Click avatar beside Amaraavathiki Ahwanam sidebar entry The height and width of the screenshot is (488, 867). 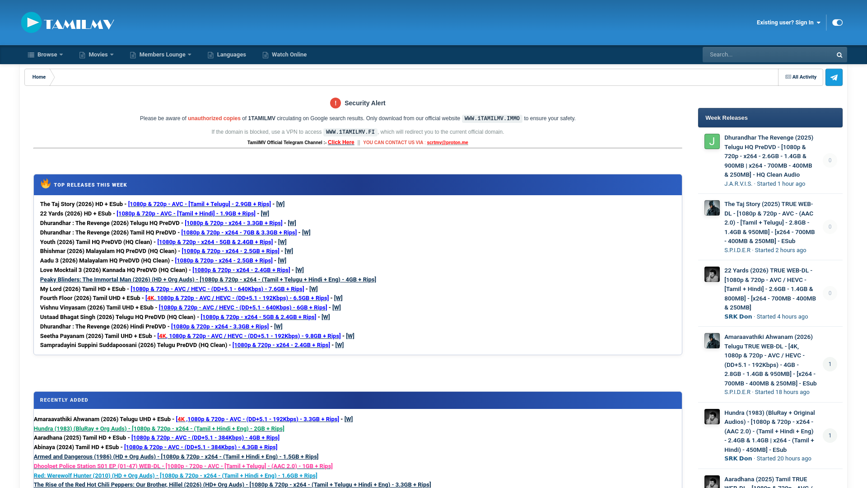click(712, 341)
